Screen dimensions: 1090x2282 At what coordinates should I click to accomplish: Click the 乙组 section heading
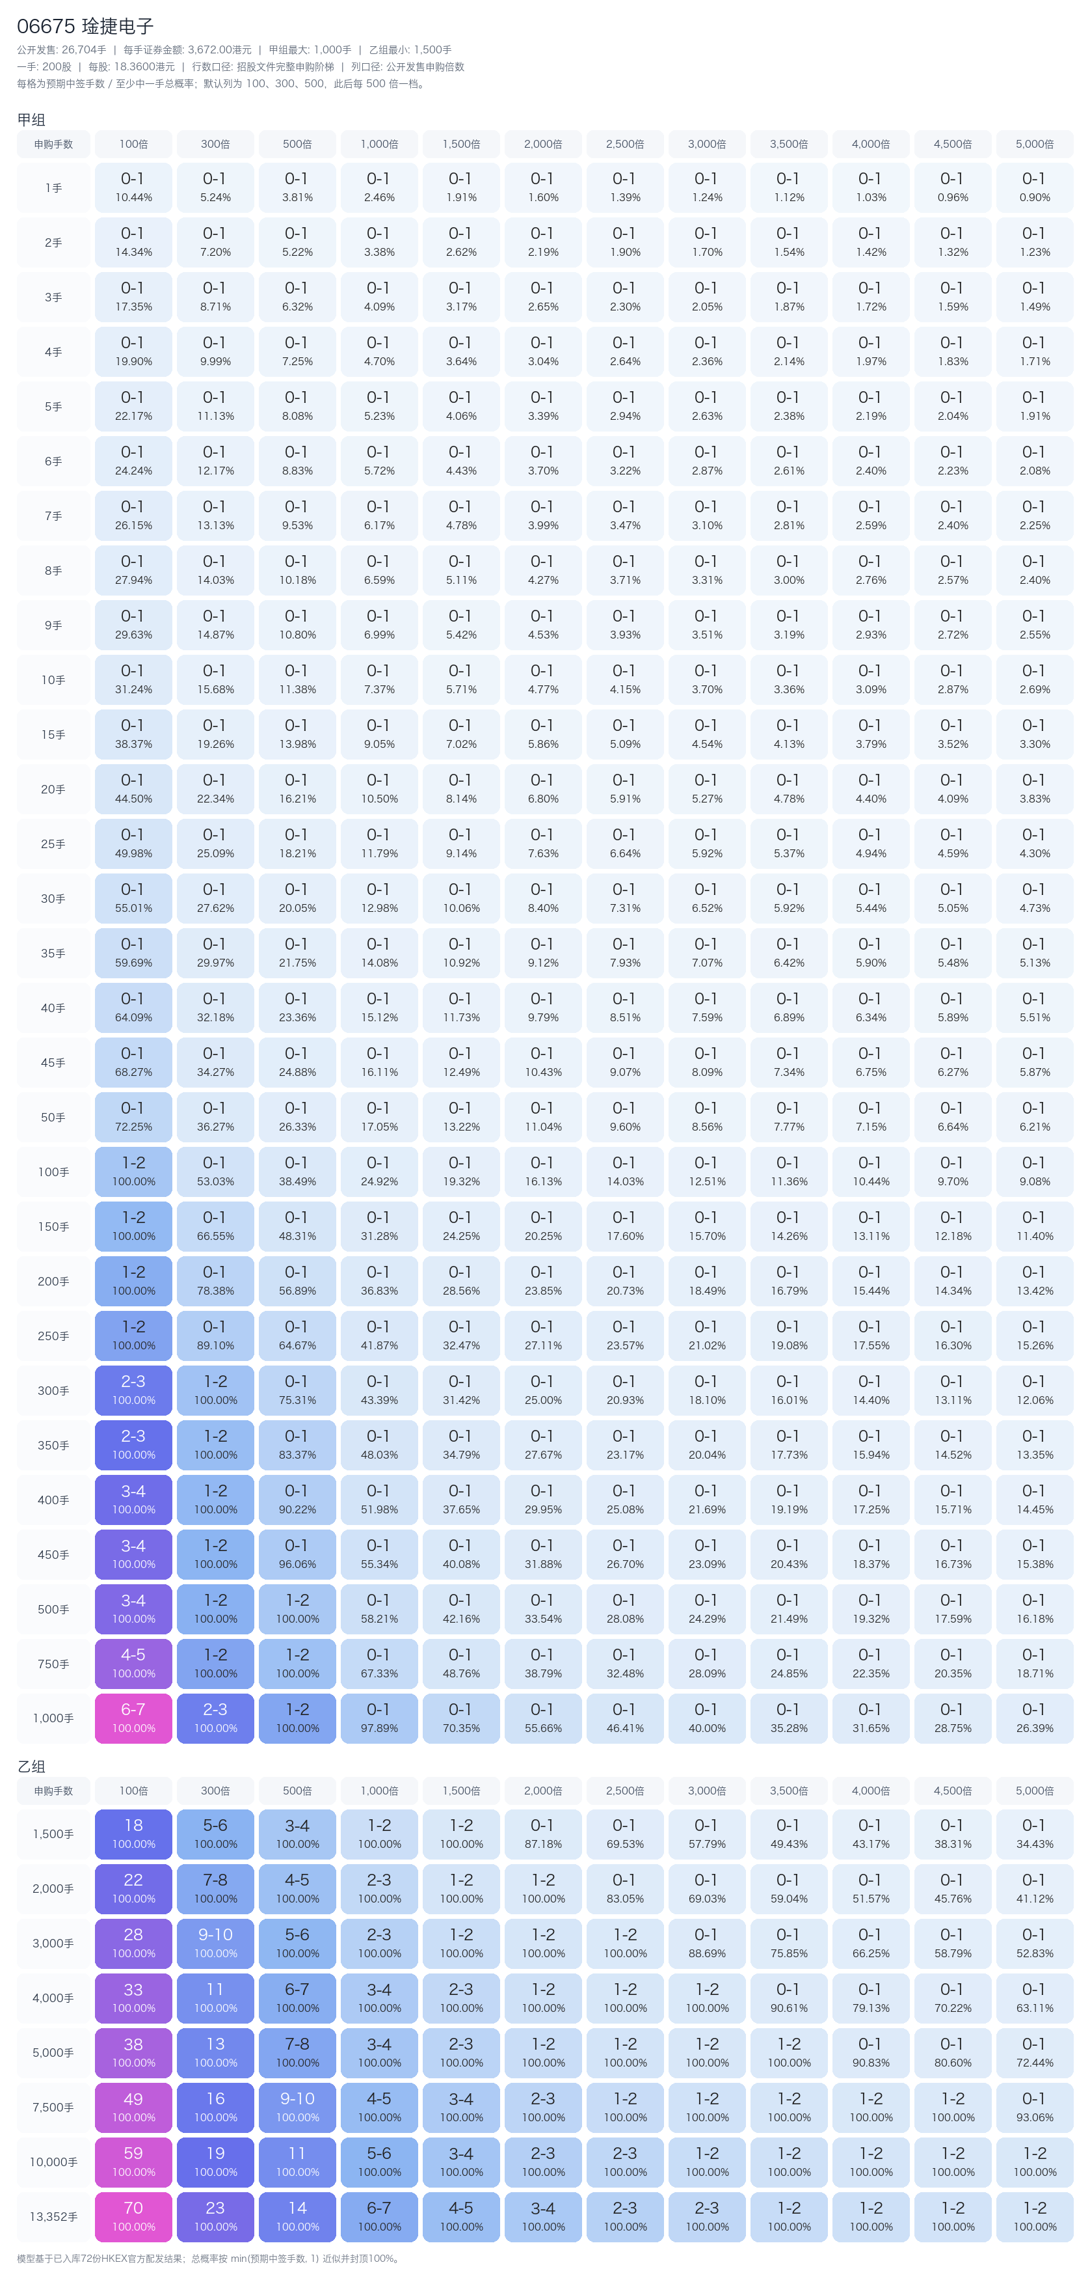(31, 1766)
